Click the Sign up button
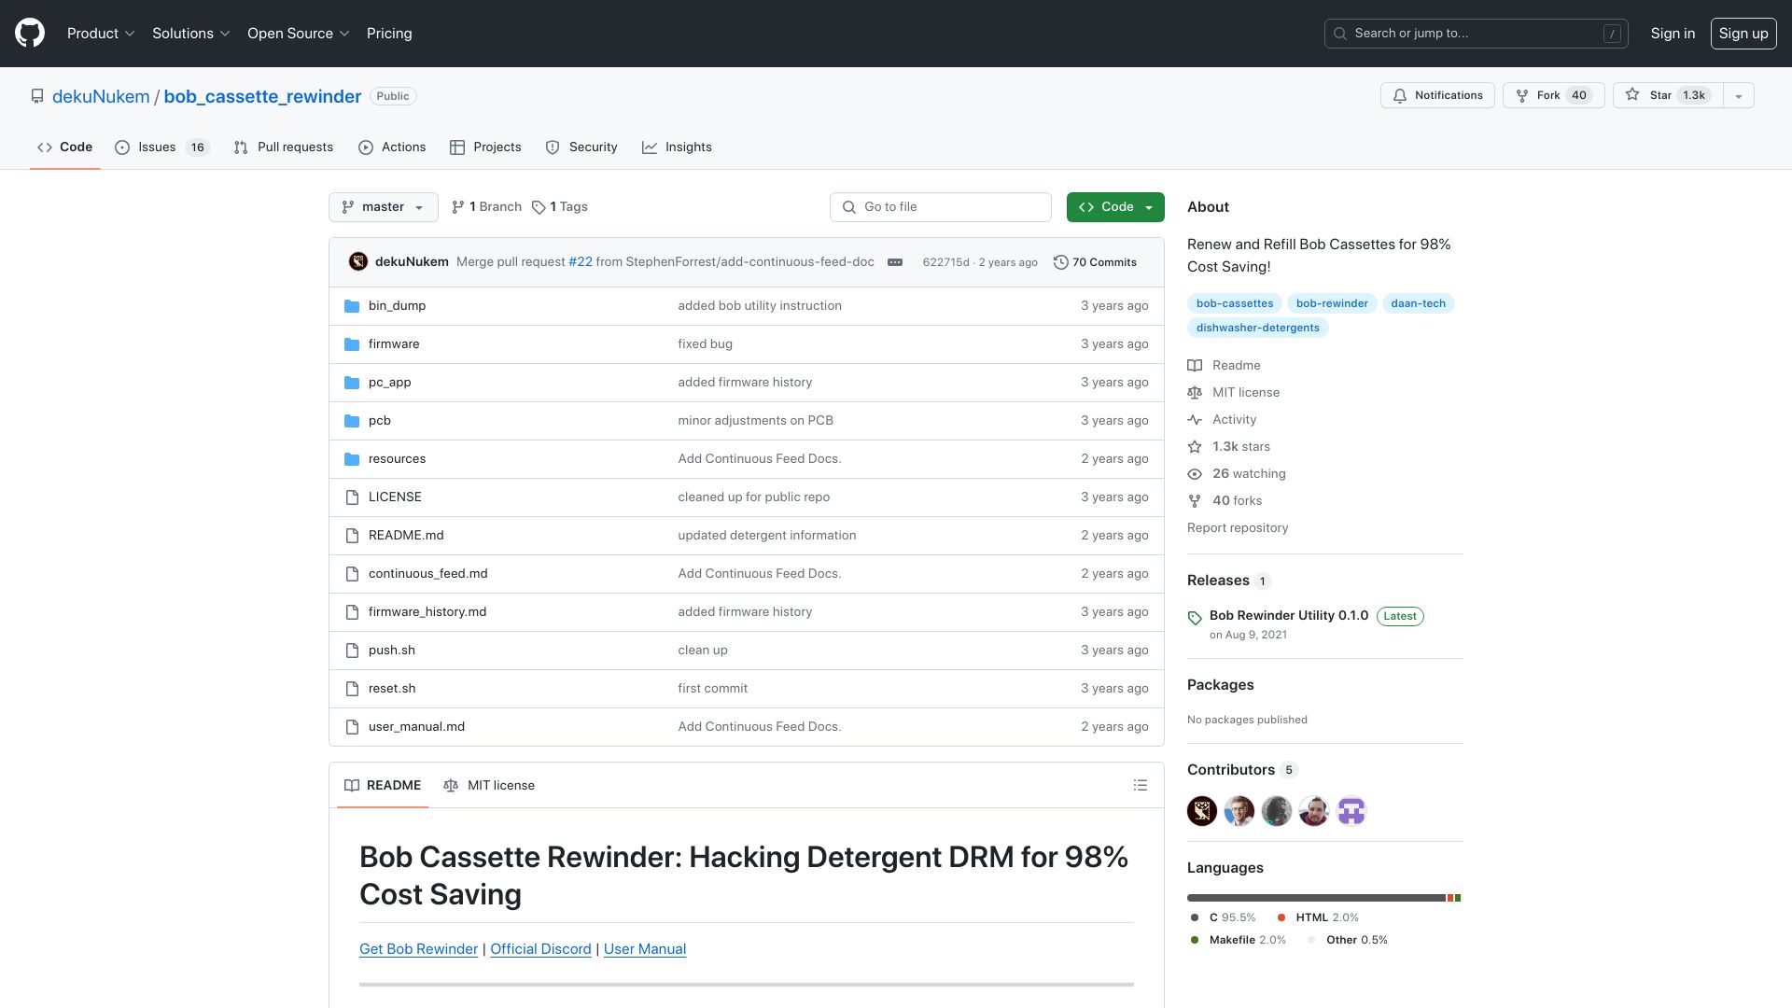 click(1743, 34)
